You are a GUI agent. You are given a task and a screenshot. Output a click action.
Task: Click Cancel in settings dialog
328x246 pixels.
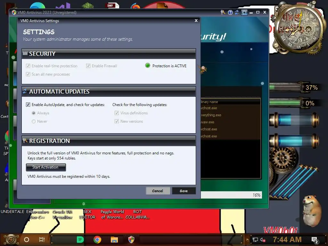158,191
